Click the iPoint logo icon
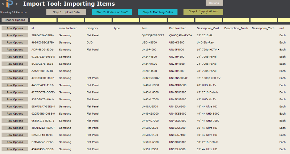This screenshot has width=290, height=154. 10,4
